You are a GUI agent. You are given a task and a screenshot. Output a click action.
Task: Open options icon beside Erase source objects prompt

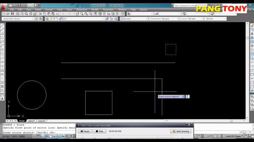point(183,96)
